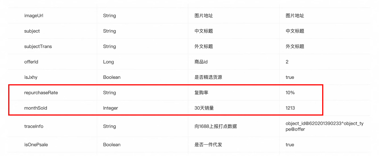Select the Integer type for monthSold
This screenshot has height=156, width=379.
110,108
